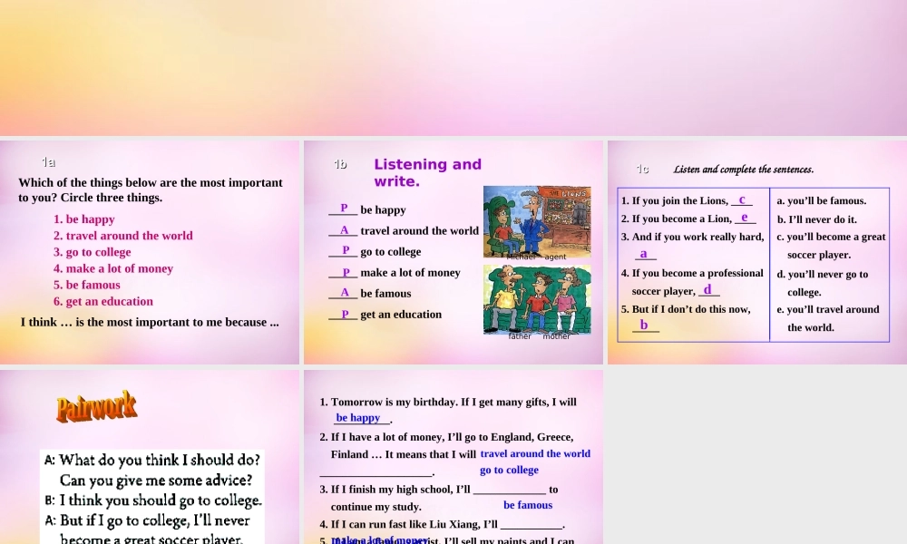Click the Listening and write heading
The width and height of the screenshot is (907, 544).
click(427, 172)
